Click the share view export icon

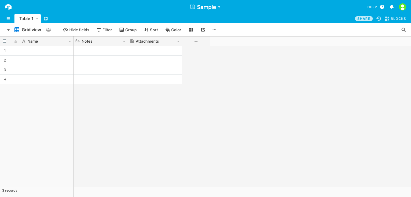point(203,30)
